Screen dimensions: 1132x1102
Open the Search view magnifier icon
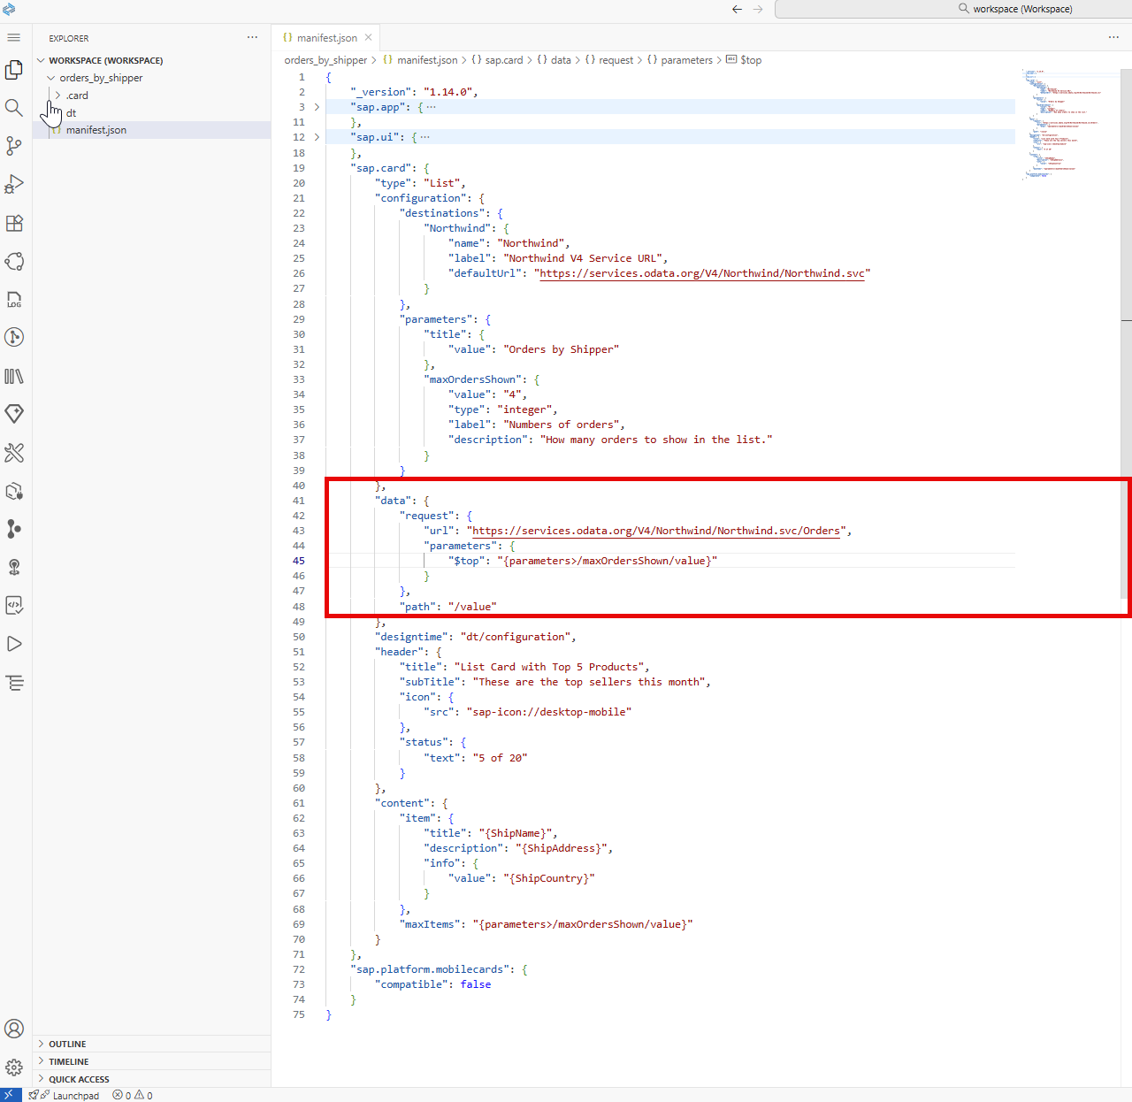[13, 108]
